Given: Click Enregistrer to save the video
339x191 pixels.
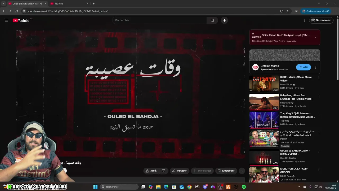Looking at the screenshot, I should tap(226, 171).
